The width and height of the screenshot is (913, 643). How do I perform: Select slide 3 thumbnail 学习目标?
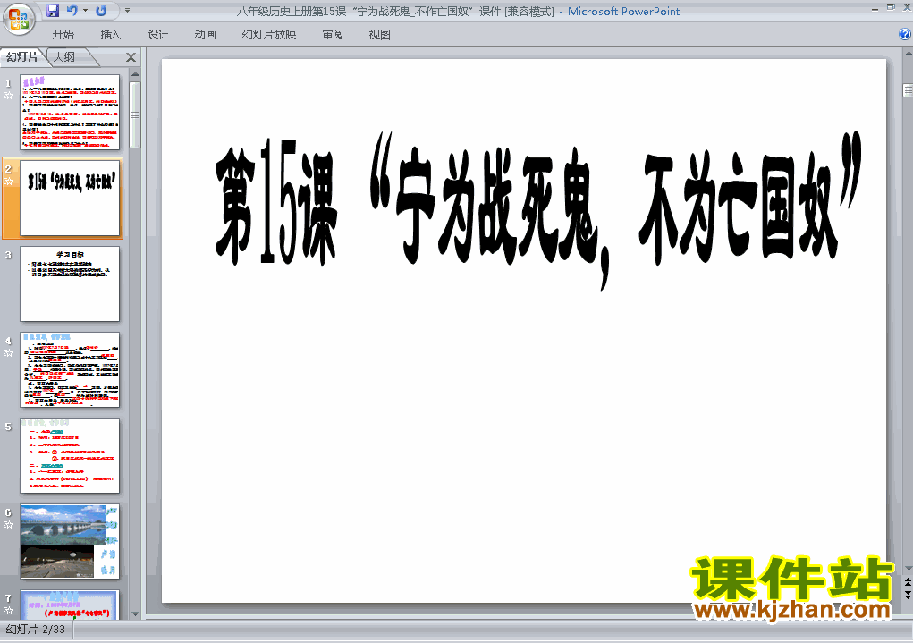(70, 283)
